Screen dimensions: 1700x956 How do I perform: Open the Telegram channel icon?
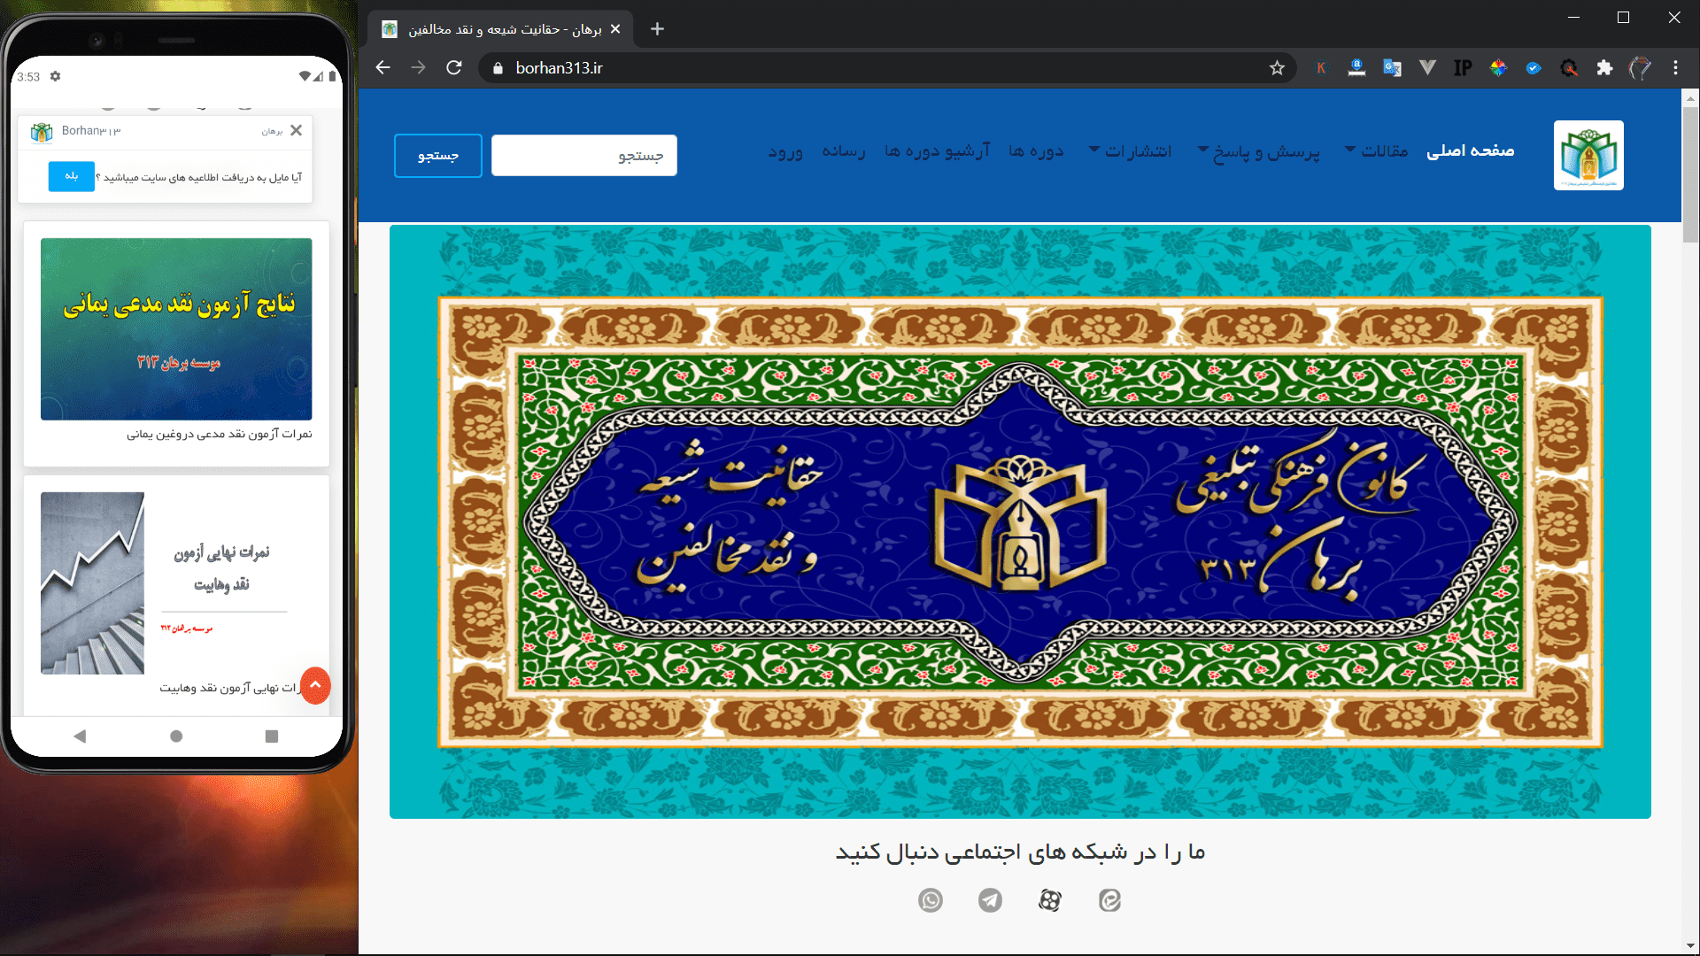click(x=990, y=900)
